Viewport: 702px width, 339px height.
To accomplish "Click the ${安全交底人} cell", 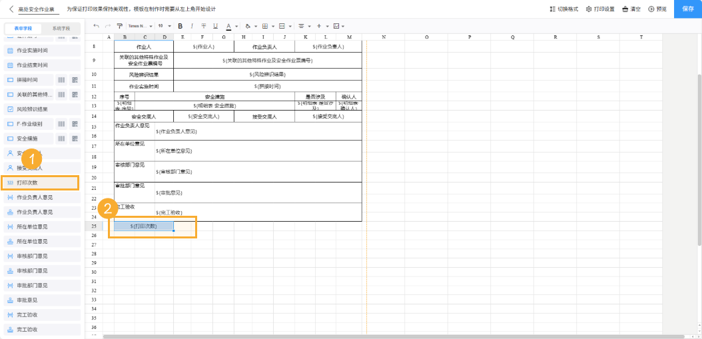I will 204,117.
